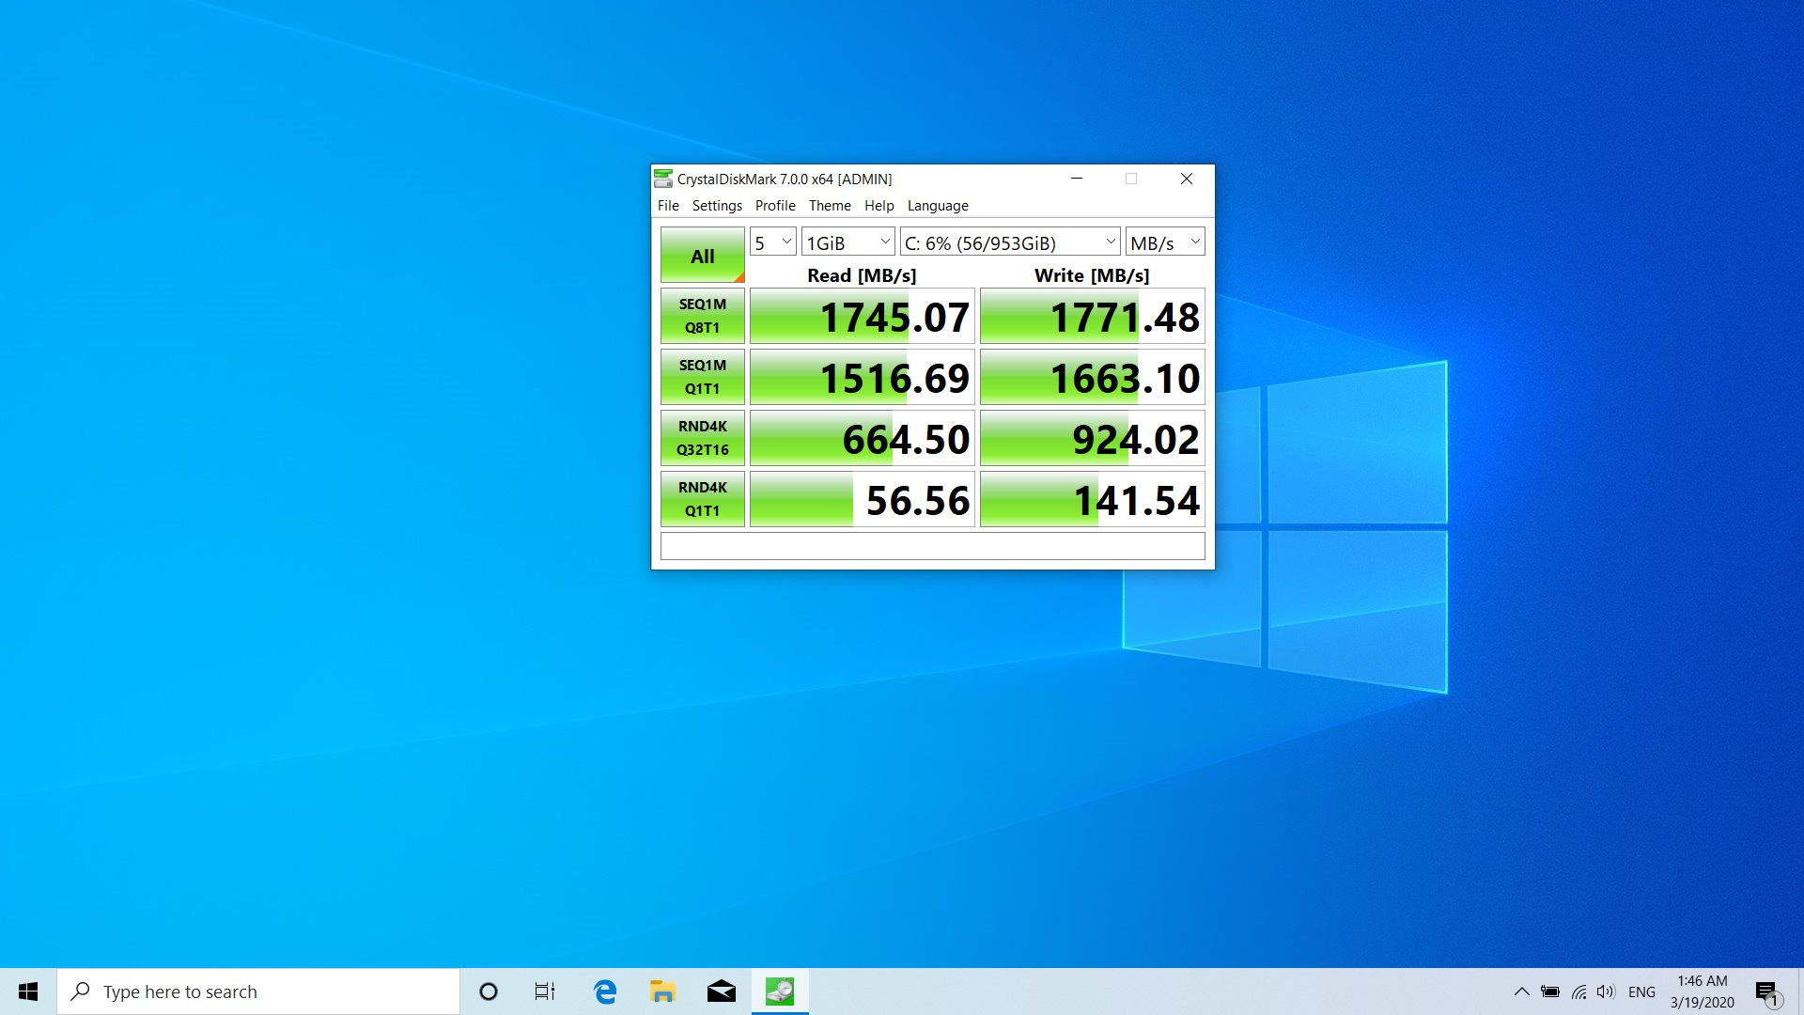The width and height of the screenshot is (1804, 1015).
Task: Click the empty comment field at the bottom
Action: pyautogui.click(x=932, y=546)
